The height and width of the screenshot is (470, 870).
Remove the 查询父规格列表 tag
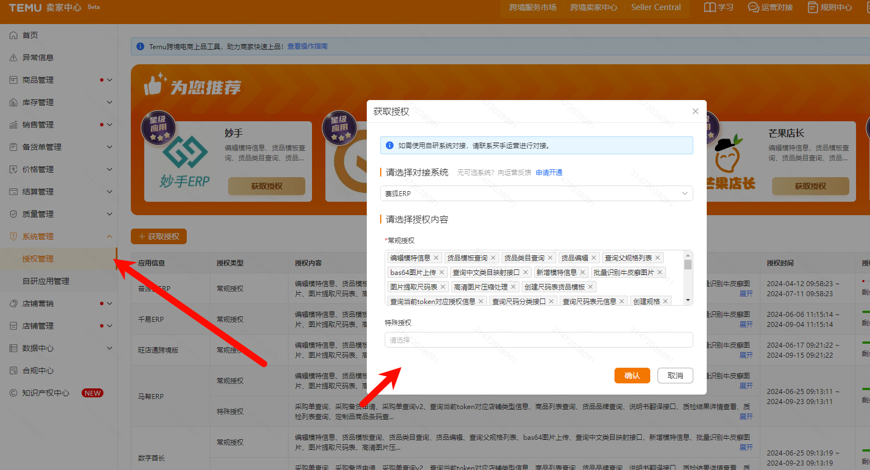658,258
